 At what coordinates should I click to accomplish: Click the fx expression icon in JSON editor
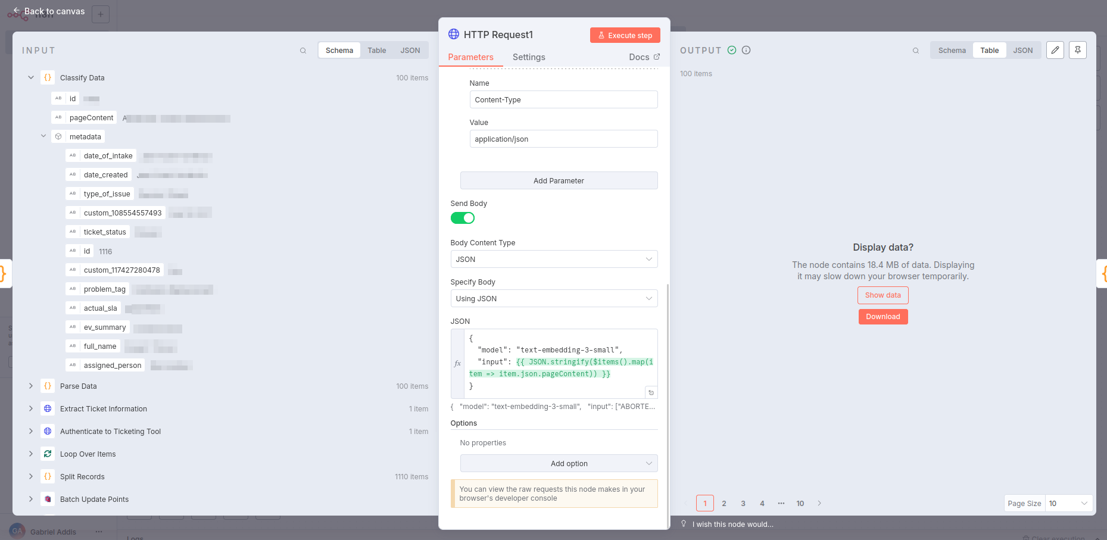pyautogui.click(x=457, y=363)
